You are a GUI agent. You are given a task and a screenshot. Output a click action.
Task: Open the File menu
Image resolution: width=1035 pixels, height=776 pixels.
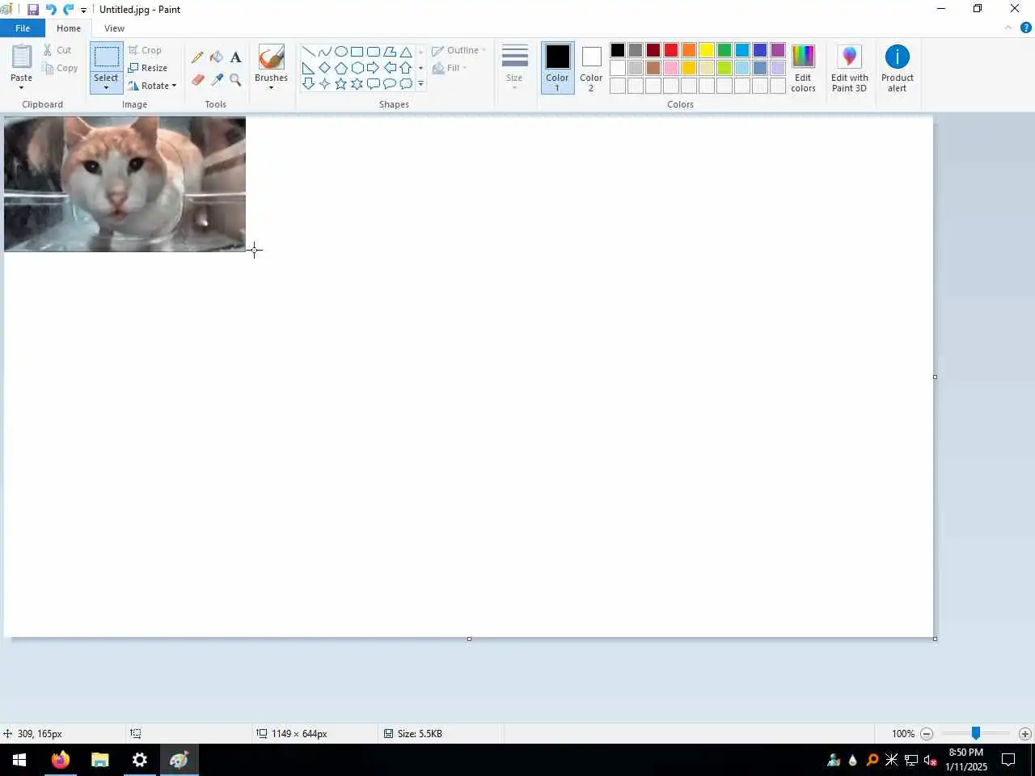pyautogui.click(x=23, y=28)
